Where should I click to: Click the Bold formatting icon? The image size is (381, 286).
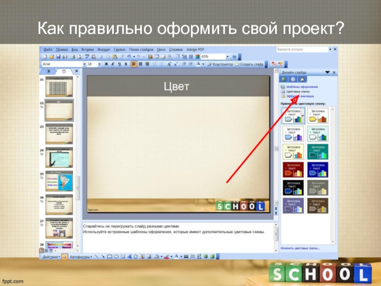point(106,63)
